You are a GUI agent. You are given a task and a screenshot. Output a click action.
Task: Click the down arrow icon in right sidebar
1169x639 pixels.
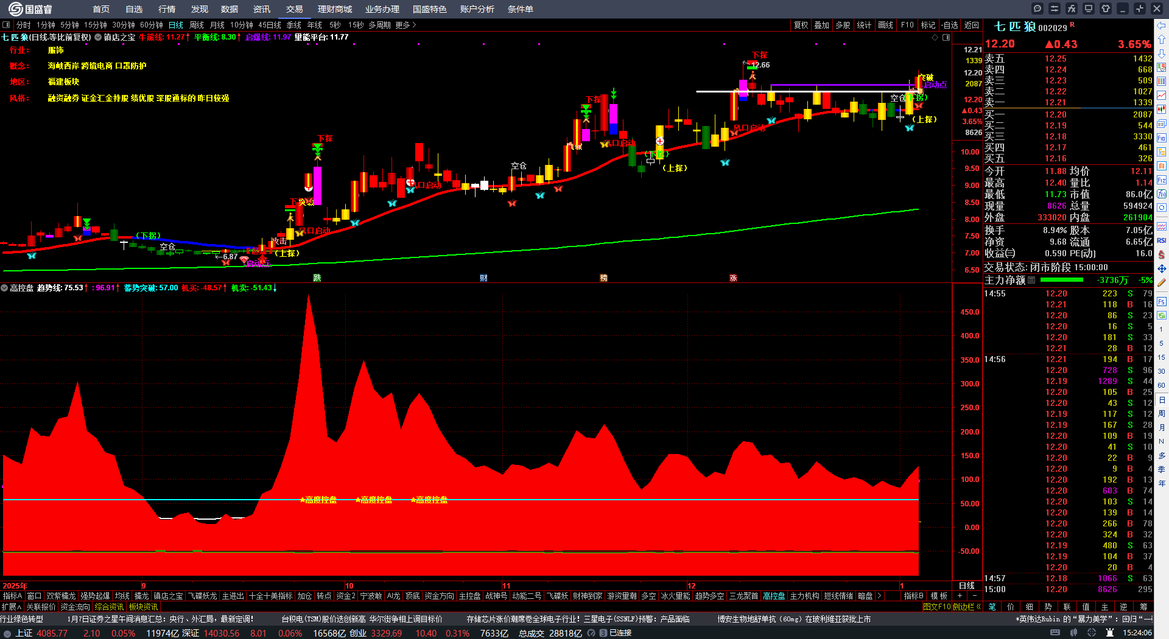(1162, 54)
